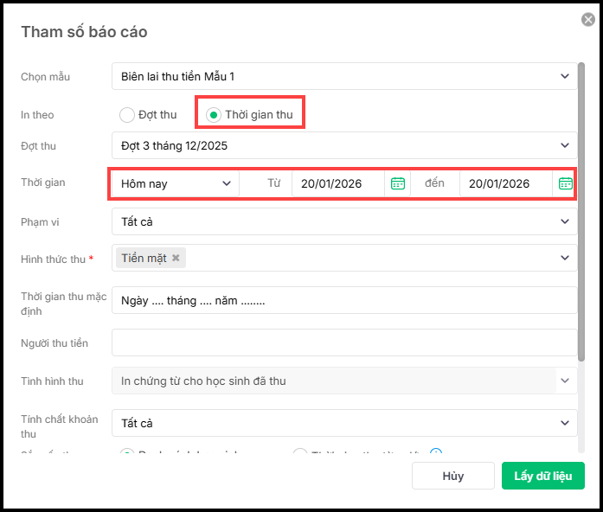Expand the Hình thức thu dropdown
Viewport: 603px width, 512px height.
(x=565, y=258)
